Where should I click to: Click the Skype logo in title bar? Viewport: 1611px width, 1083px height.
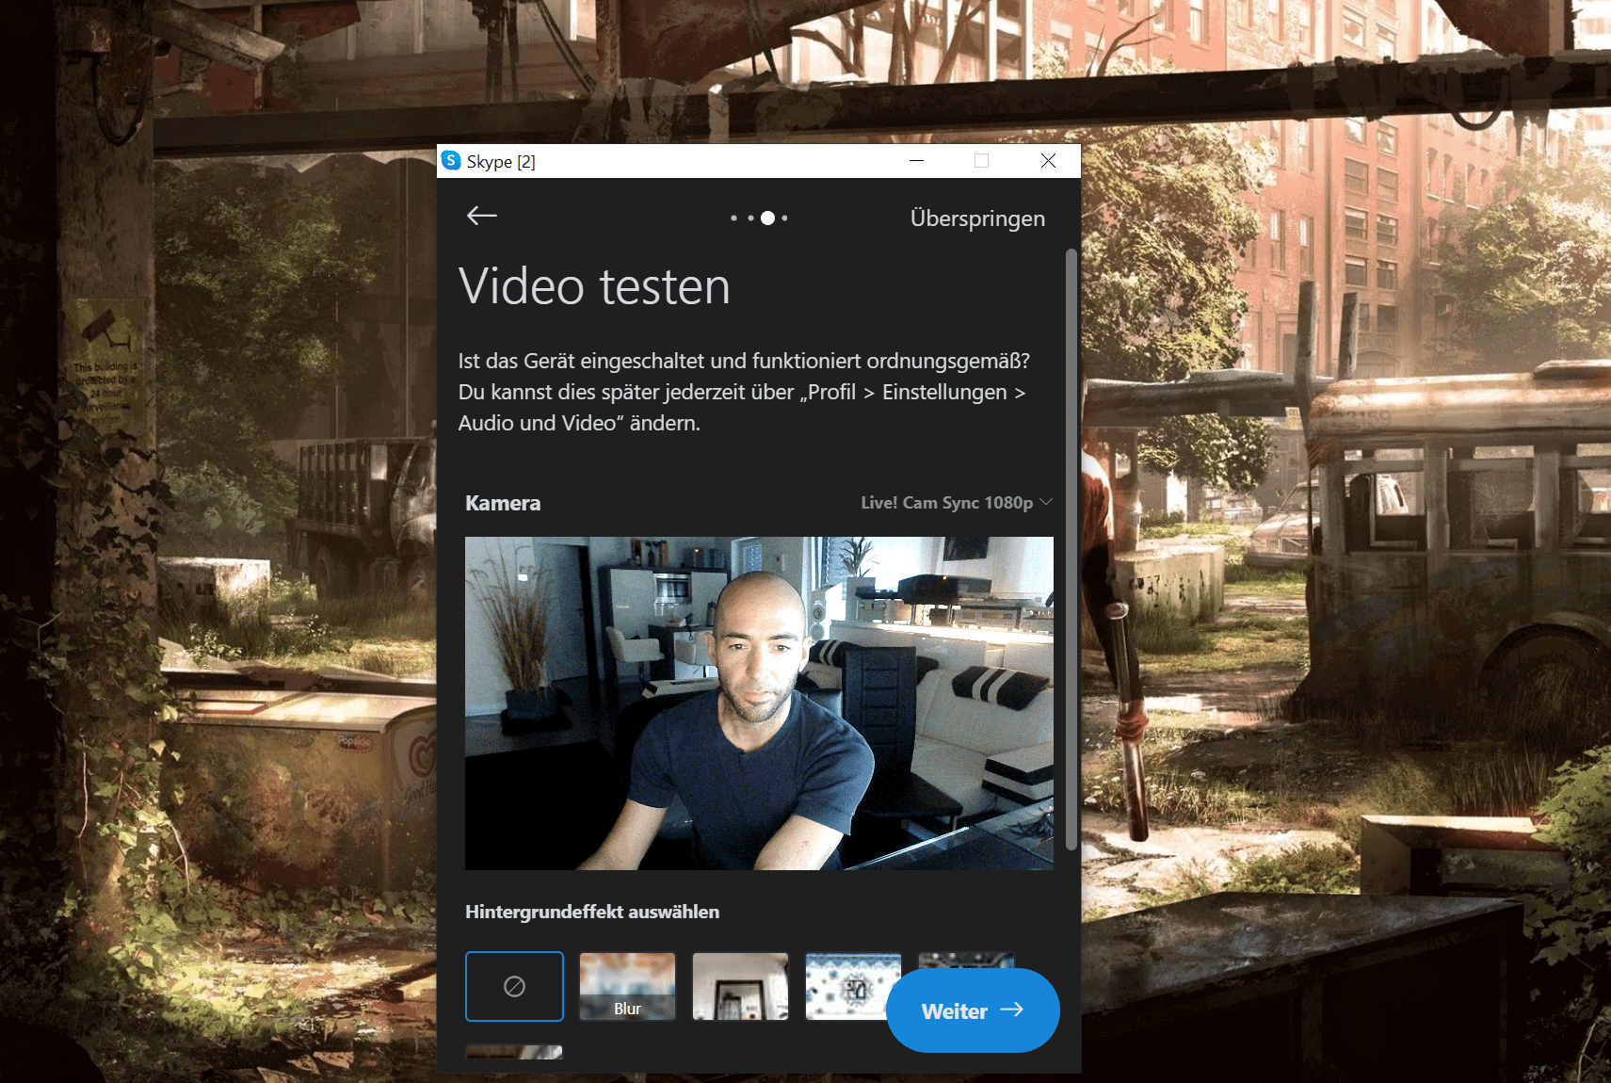tap(451, 161)
